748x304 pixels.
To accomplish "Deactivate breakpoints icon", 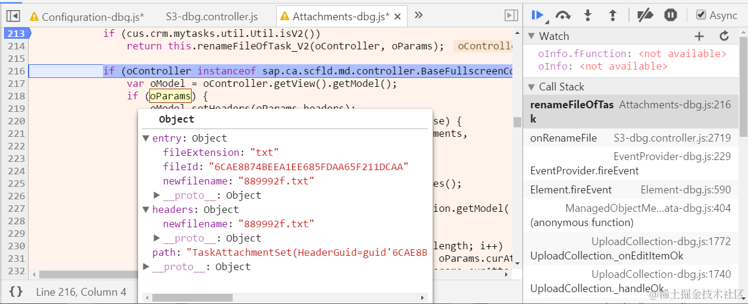I will (x=644, y=15).
